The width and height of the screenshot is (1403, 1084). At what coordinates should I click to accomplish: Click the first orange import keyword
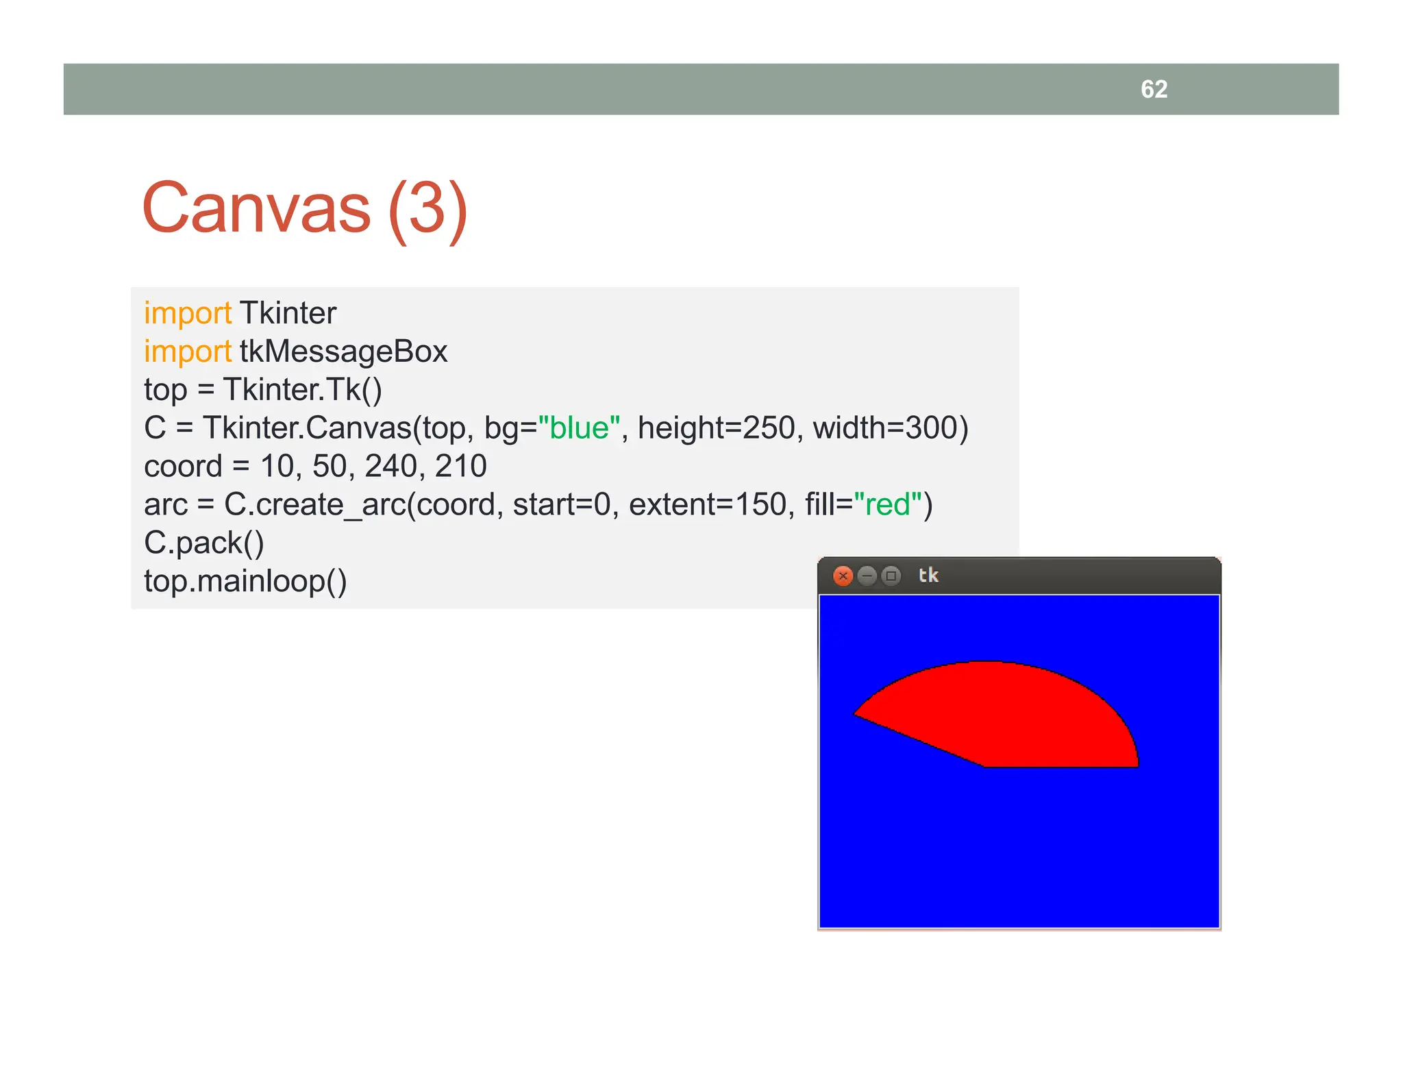click(187, 313)
